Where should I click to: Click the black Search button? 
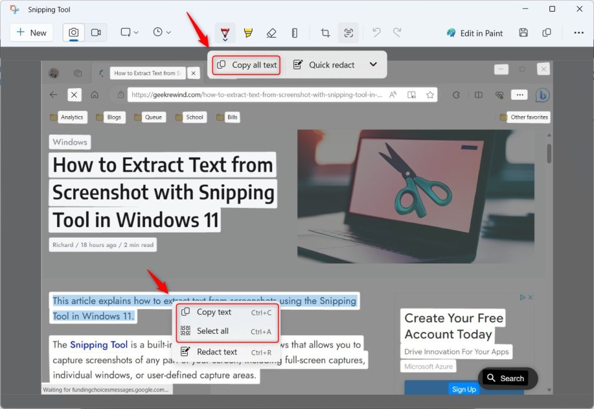point(508,378)
